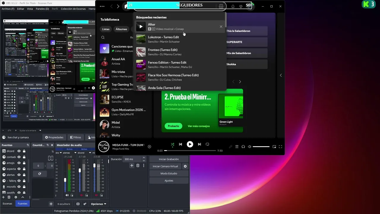Toggle visibility of alertas source
This screenshot has width=380, height=214.
click(19, 175)
